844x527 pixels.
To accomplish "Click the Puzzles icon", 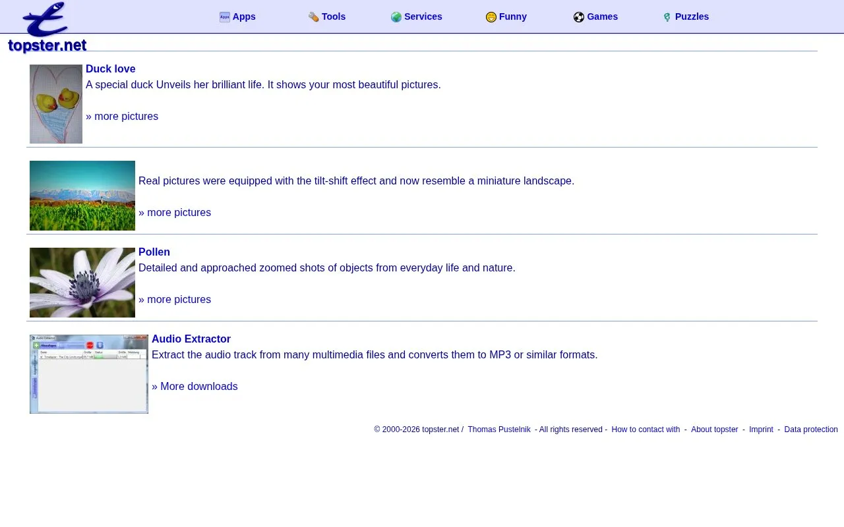I will [667, 17].
